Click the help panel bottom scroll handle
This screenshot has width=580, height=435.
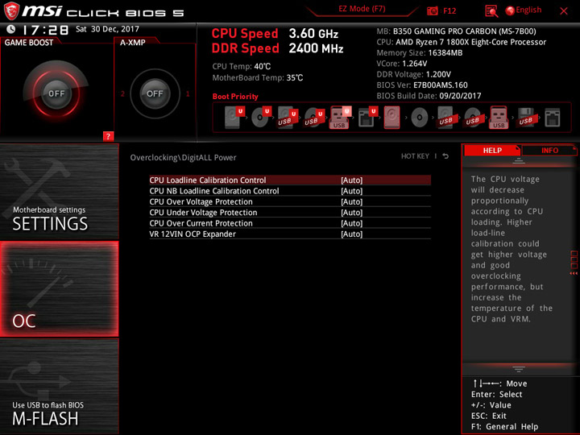coord(519,369)
